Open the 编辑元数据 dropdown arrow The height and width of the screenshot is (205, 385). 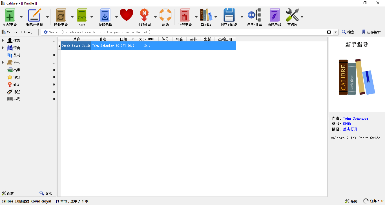pyautogui.click(x=47, y=17)
